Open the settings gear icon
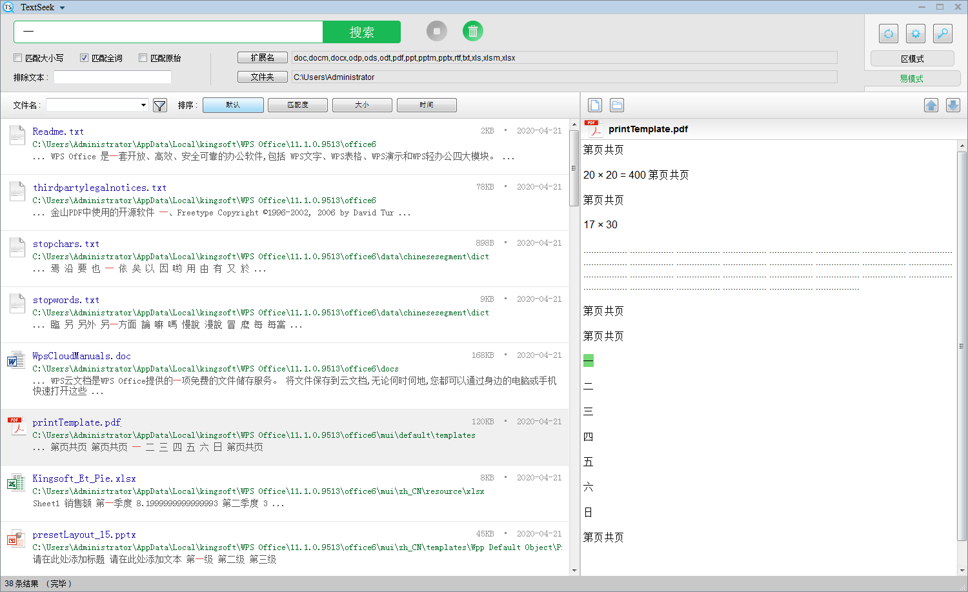The width and height of the screenshot is (968, 592). coord(916,34)
